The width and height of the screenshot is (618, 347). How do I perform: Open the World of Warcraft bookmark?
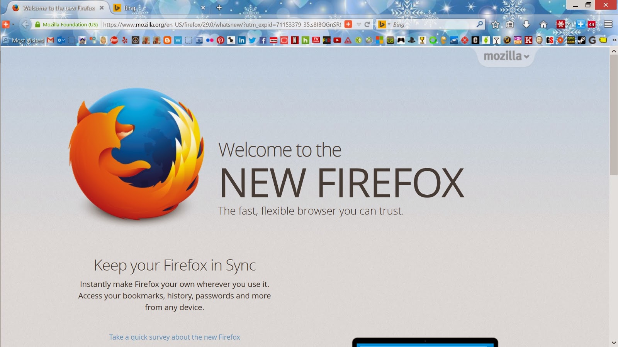[x=507, y=40]
